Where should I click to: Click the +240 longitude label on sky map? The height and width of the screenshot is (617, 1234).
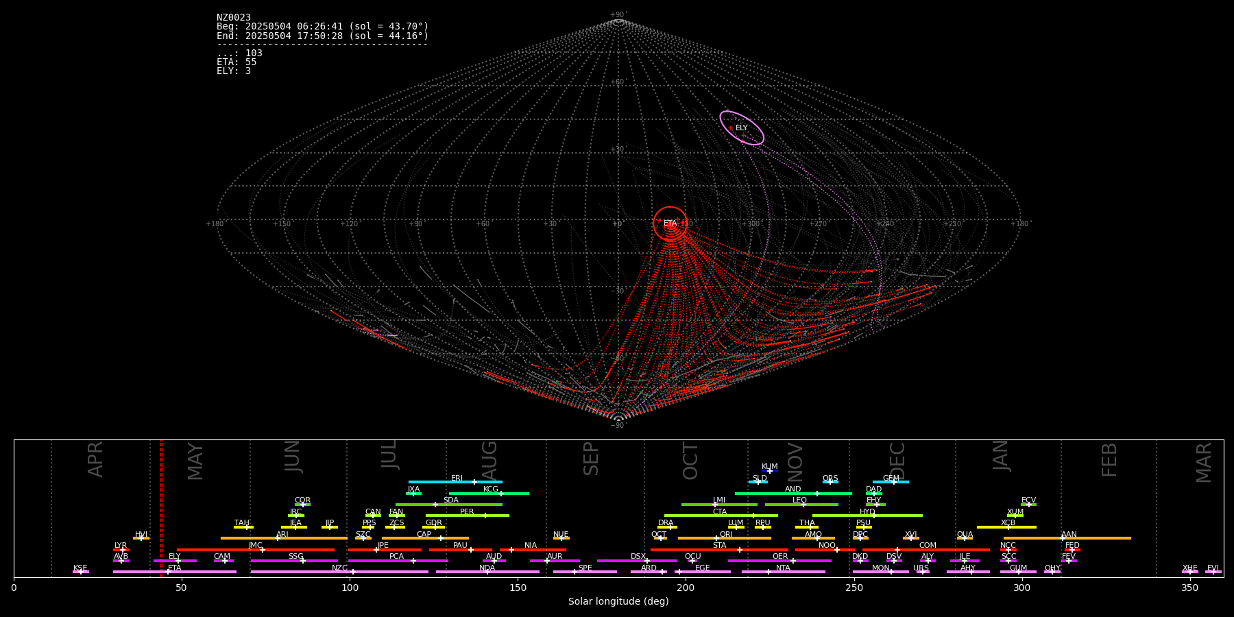[885, 224]
